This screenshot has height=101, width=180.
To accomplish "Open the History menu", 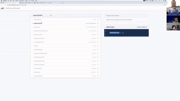I will [17, 1].
